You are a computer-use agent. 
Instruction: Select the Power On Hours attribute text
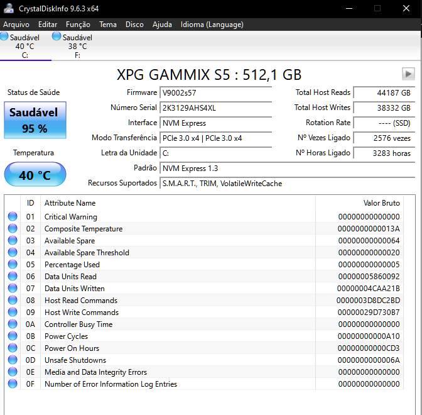point(72,348)
